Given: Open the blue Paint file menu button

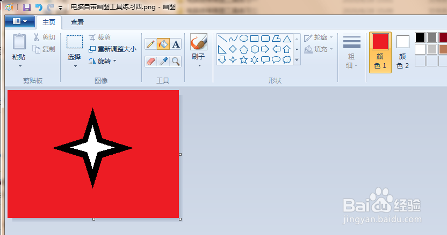Looking at the screenshot, I should pos(20,21).
